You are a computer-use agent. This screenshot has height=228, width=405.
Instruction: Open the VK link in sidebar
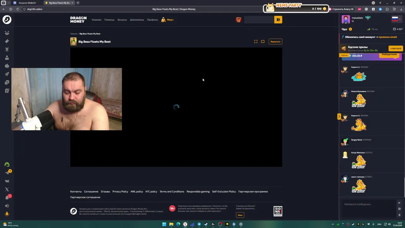[7, 181]
